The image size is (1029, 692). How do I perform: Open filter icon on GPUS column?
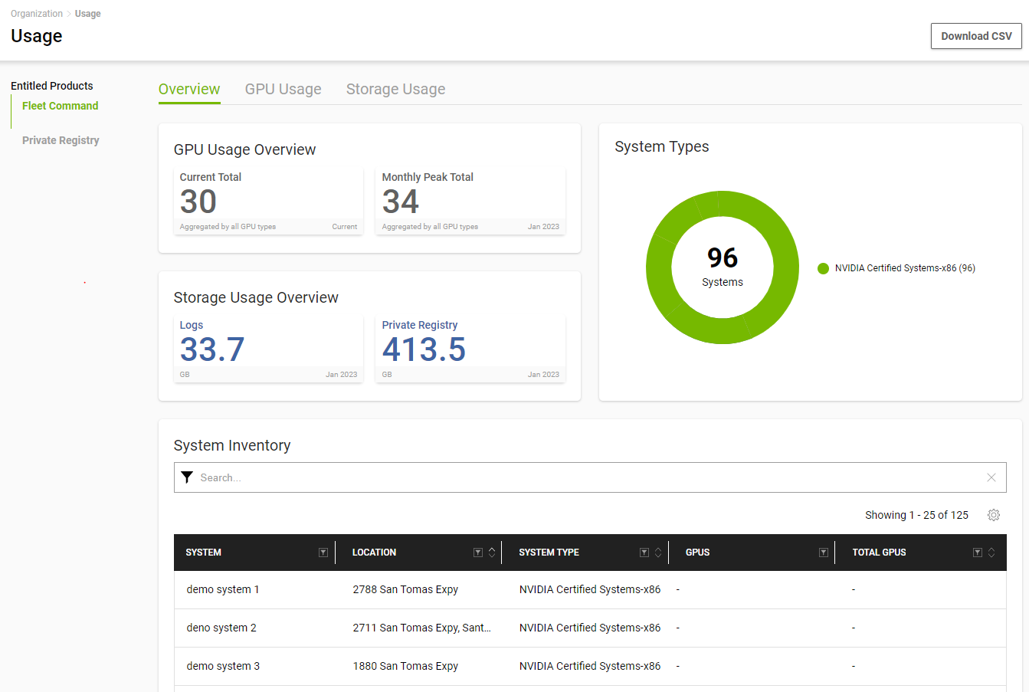[824, 553]
